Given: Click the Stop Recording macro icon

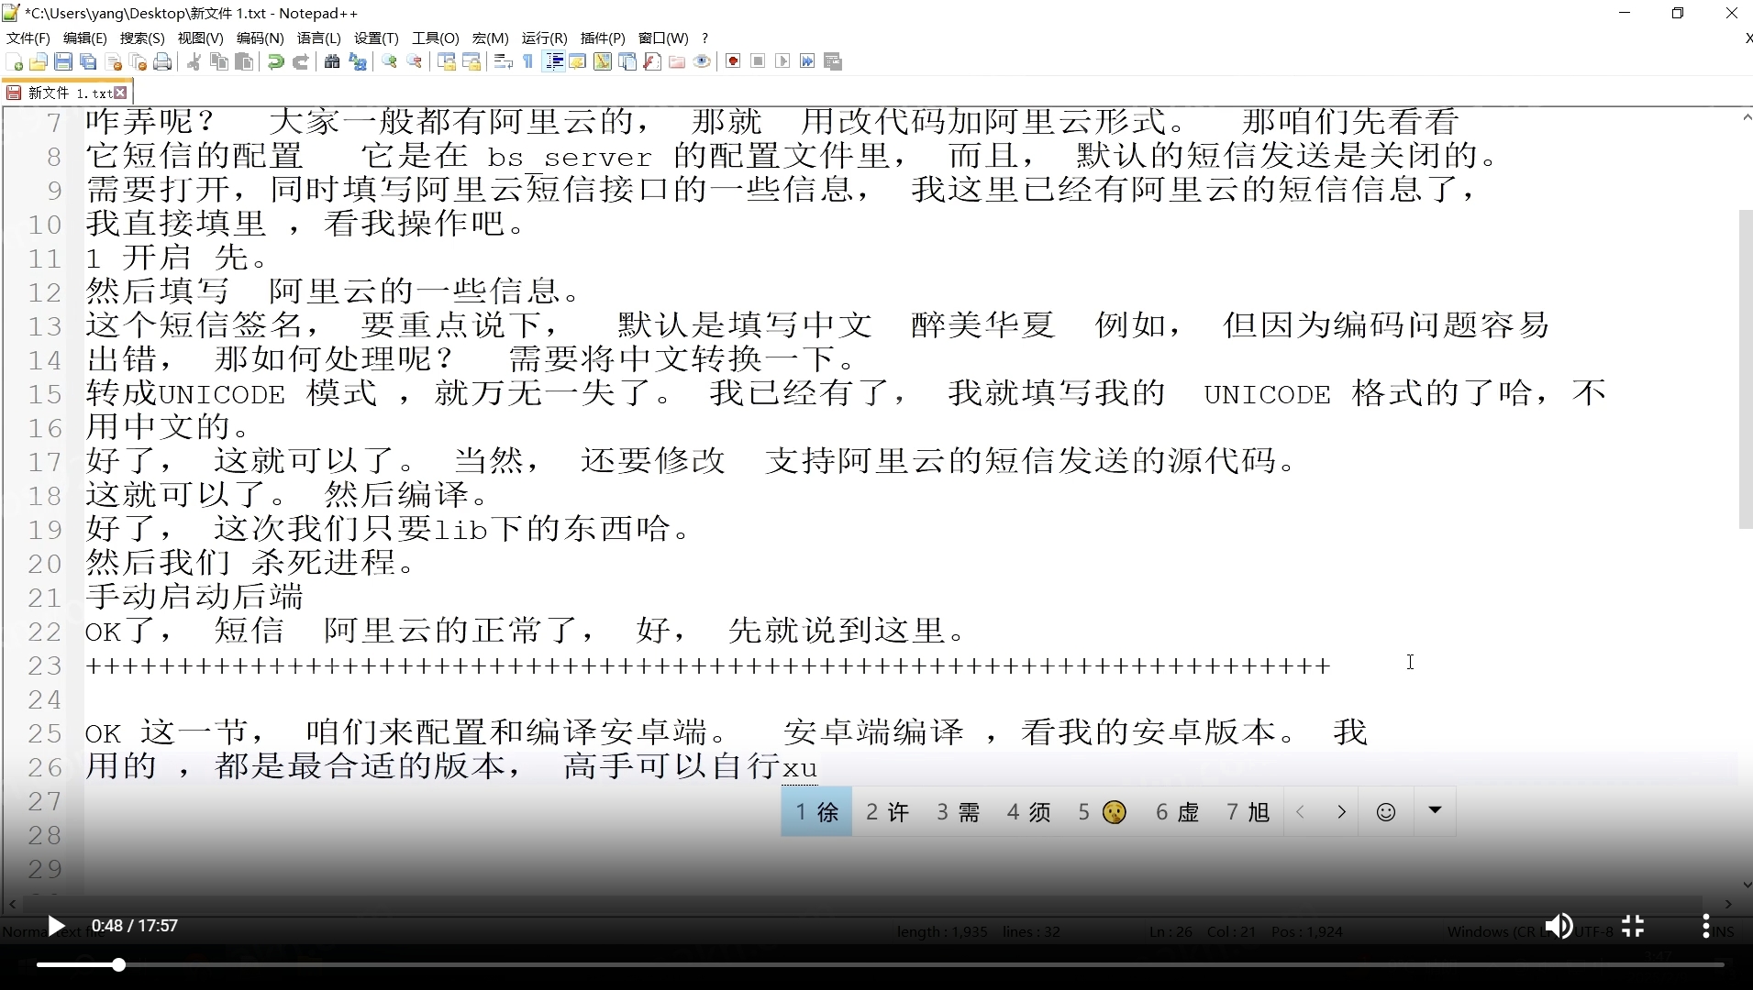Looking at the screenshot, I should coord(758,61).
